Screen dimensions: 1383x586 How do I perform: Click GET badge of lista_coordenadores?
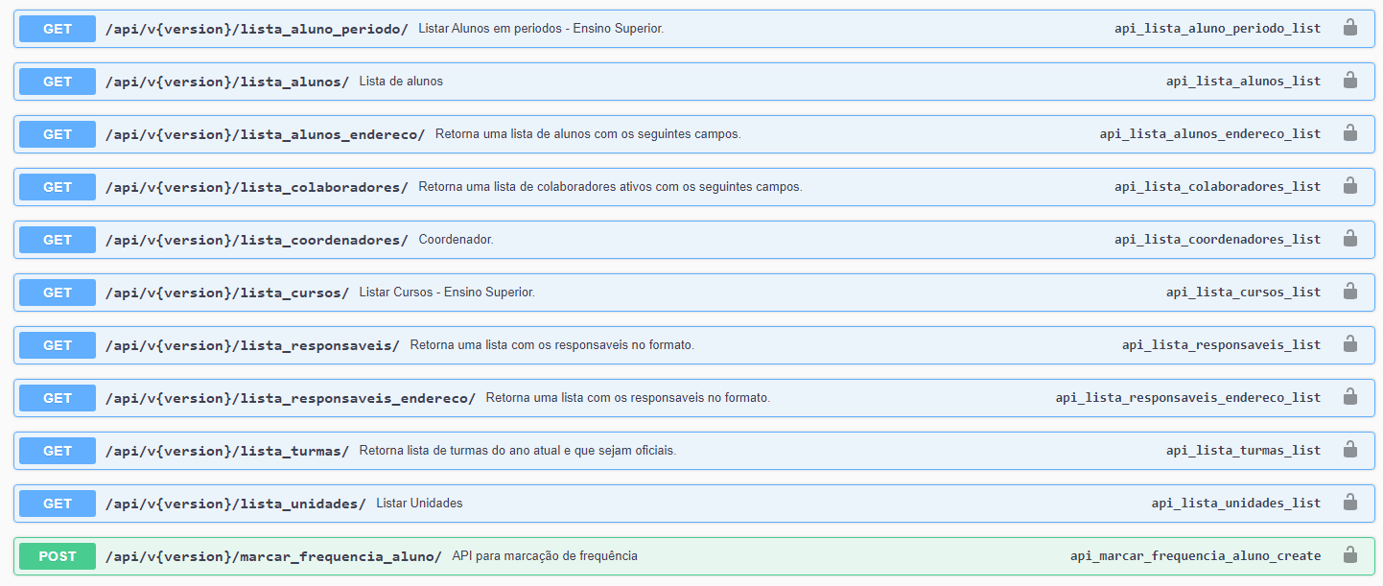coord(58,240)
